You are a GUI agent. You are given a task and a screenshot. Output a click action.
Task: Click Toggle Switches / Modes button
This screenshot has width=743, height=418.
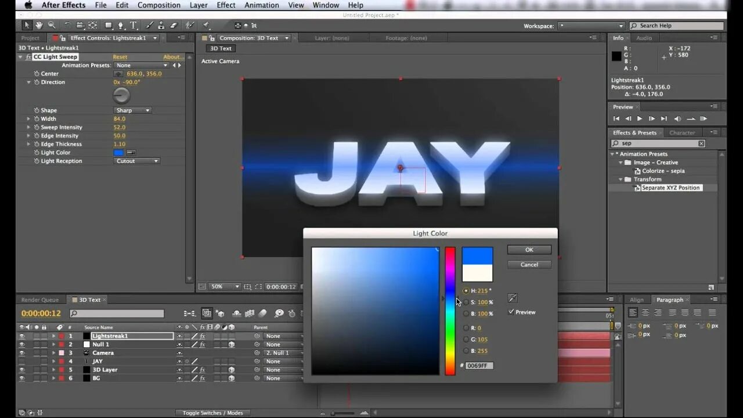click(212, 413)
